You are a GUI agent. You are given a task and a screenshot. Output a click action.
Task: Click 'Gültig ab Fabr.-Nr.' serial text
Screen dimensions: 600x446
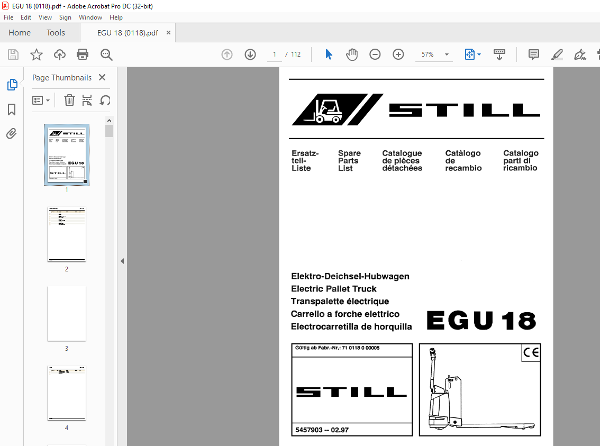(x=337, y=348)
